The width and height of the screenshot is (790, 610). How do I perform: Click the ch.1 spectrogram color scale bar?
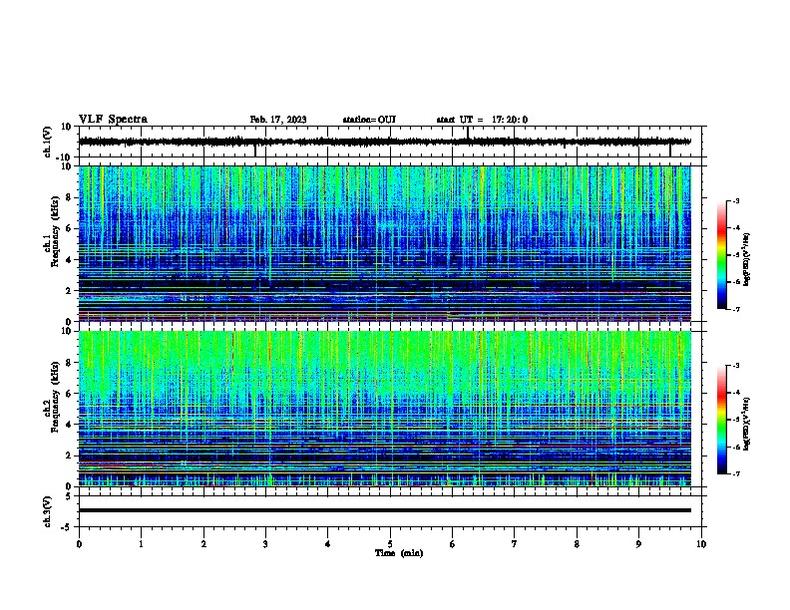pos(721,255)
